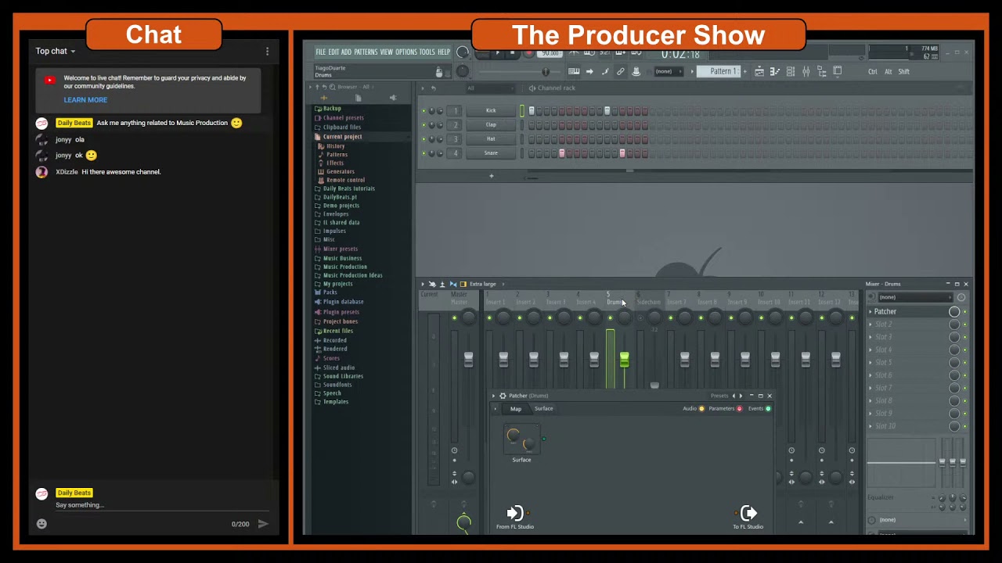Open the Channel rack from the toolbar
The height and width of the screenshot is (563, 1002).
(x=790, y=72)
